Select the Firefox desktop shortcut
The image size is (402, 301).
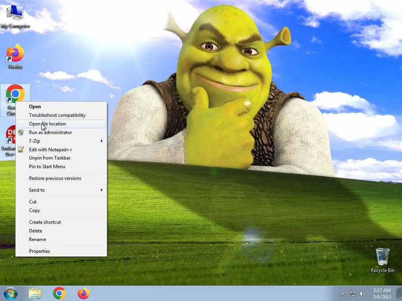15,57
